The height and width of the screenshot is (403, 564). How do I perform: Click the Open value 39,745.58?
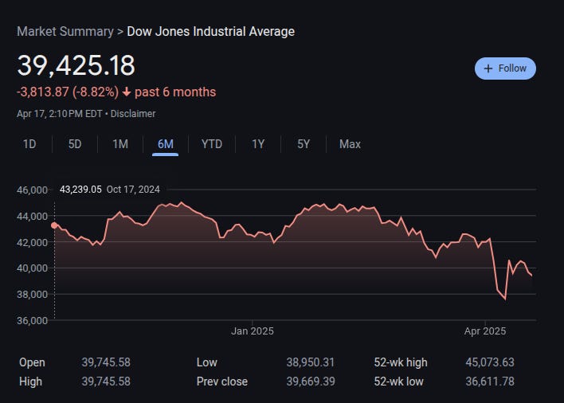106,362
